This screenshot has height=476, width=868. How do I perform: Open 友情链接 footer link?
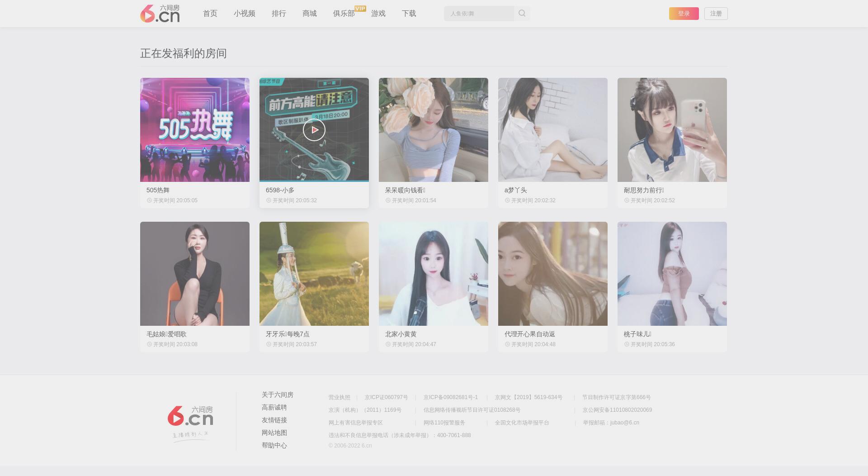pos(274,420)
